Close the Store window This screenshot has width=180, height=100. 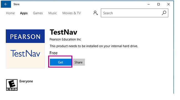pos(168,4)
